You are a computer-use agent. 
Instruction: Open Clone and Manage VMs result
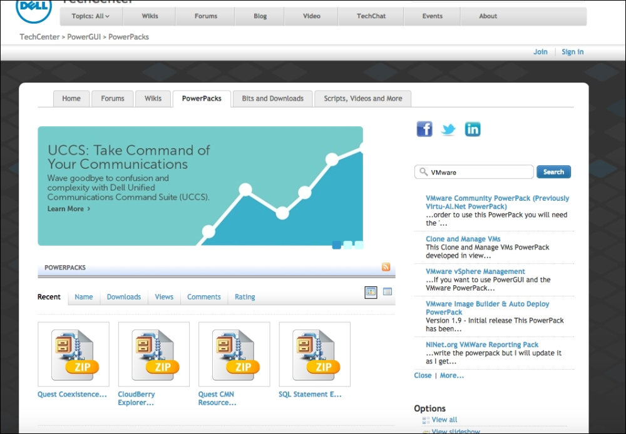(x=463, y=239)
